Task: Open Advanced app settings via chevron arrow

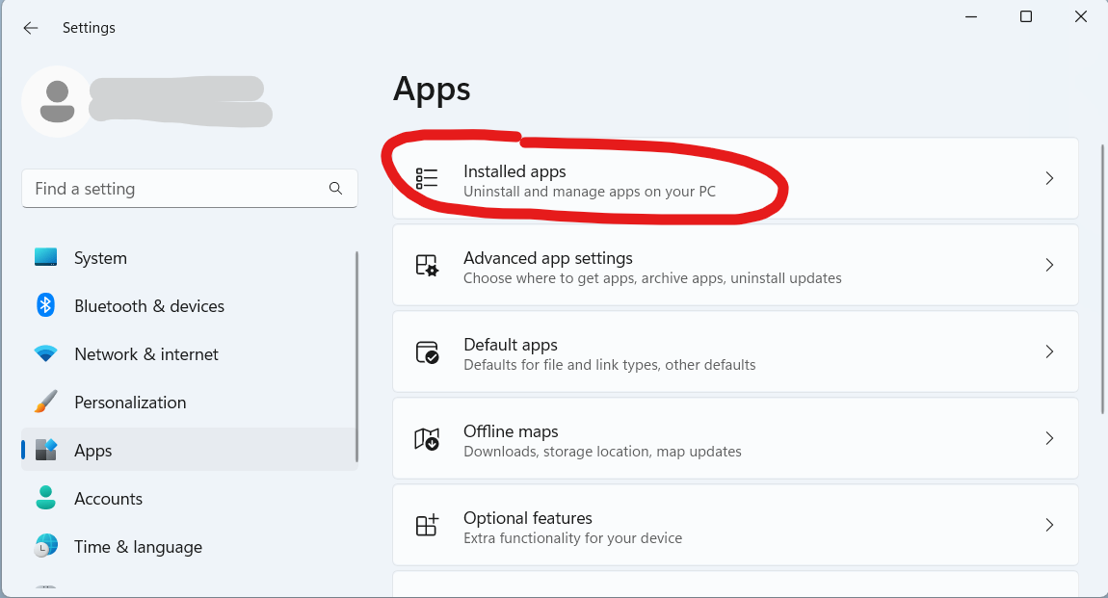Action: pyautogui.click(x=1049, y=266)
